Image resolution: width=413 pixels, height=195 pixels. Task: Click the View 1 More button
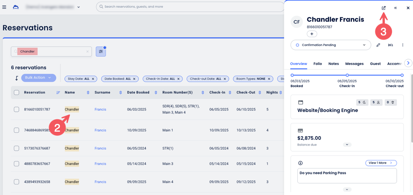point(381,163)
